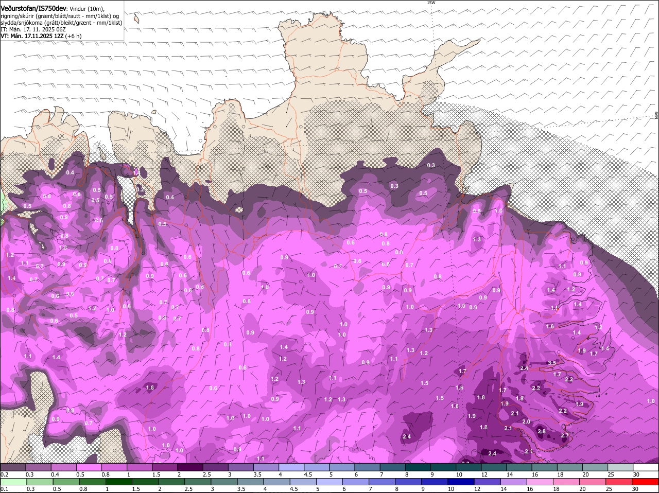The width and height of the screenshot is (659, 493).
Task: Click the '2.8' precipitation value on the map
Action: 542,431
